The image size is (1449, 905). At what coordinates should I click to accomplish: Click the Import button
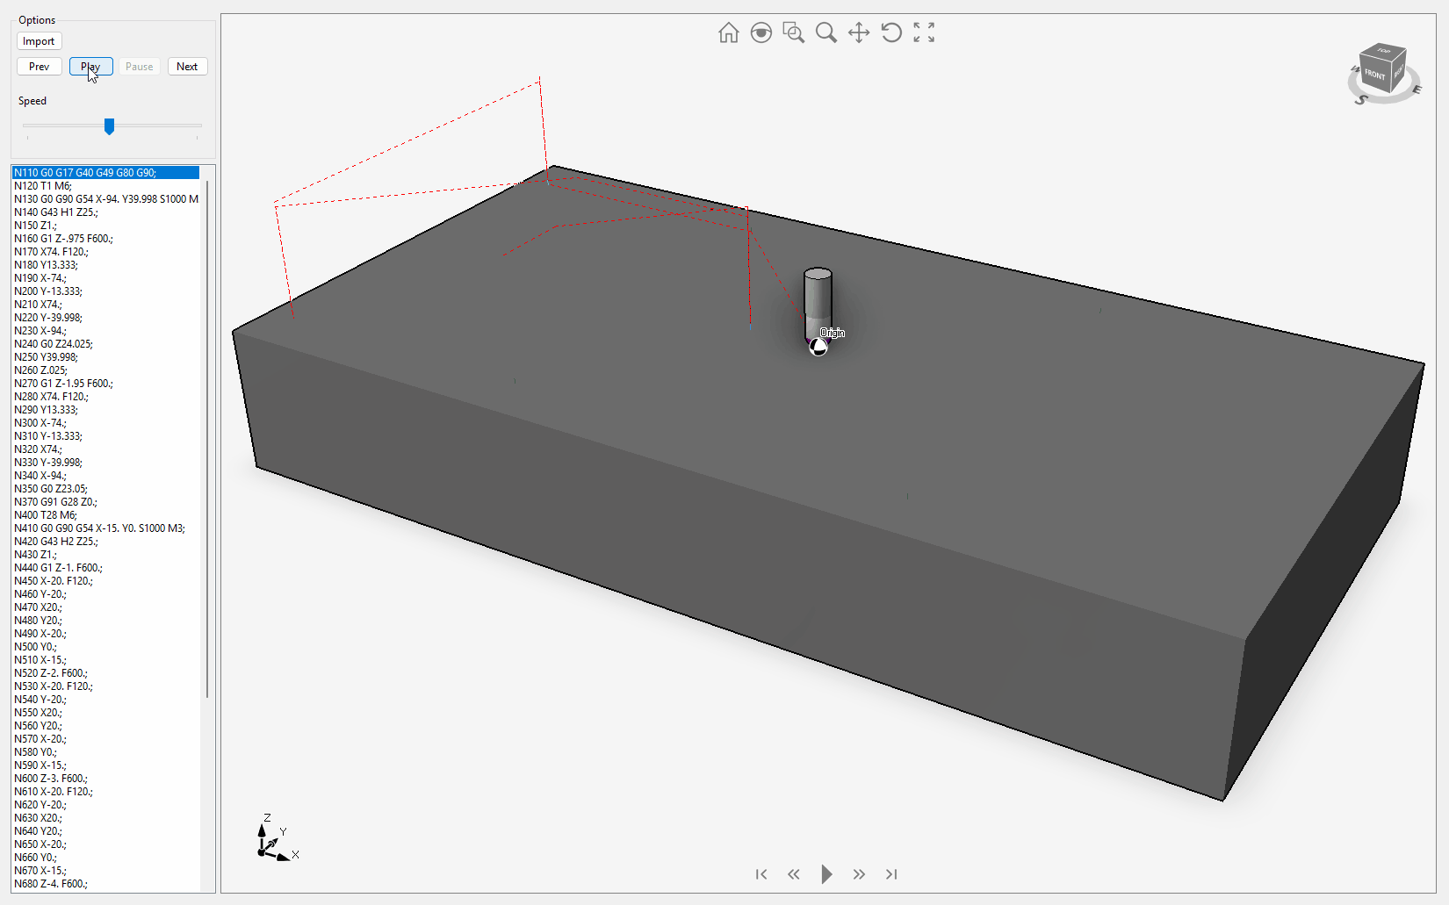[x=39, y=41]
